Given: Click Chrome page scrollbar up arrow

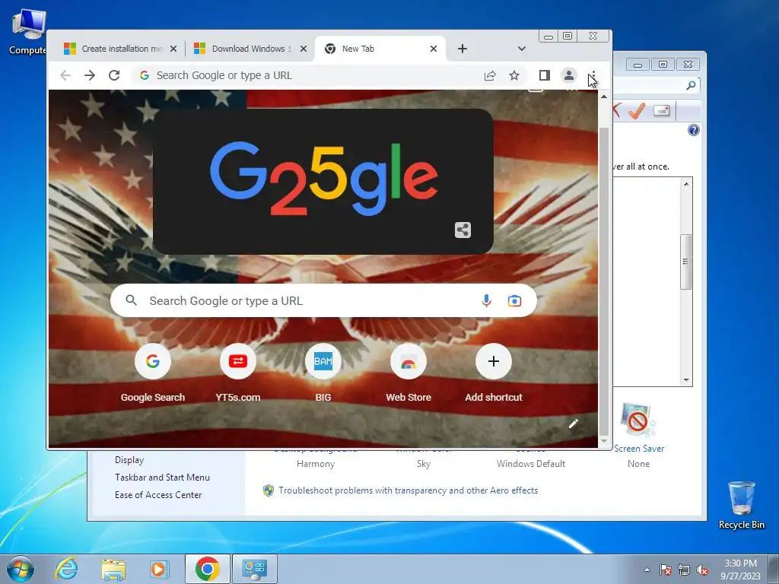Looking at the screenshot, I should (604, 97).
